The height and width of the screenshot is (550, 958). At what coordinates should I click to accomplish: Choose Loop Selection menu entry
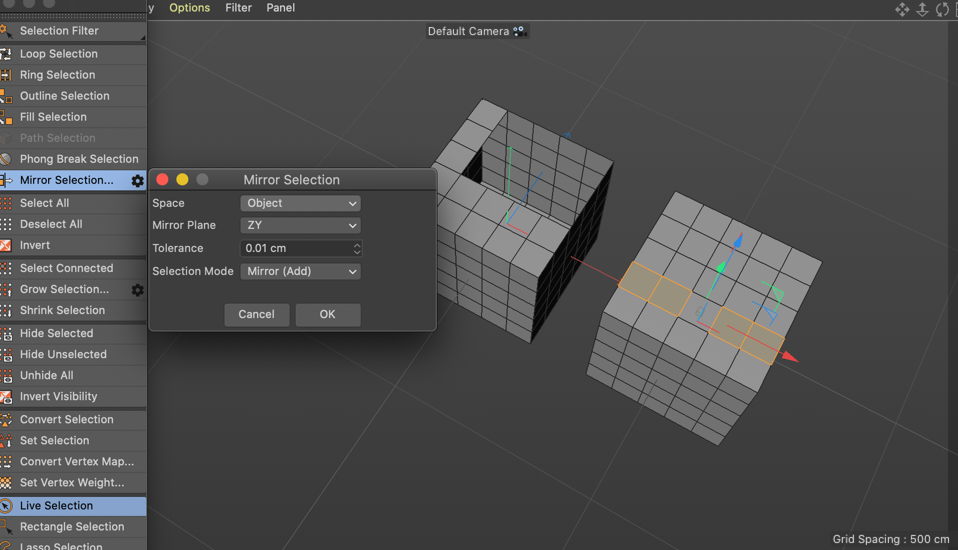coord(73,54)
